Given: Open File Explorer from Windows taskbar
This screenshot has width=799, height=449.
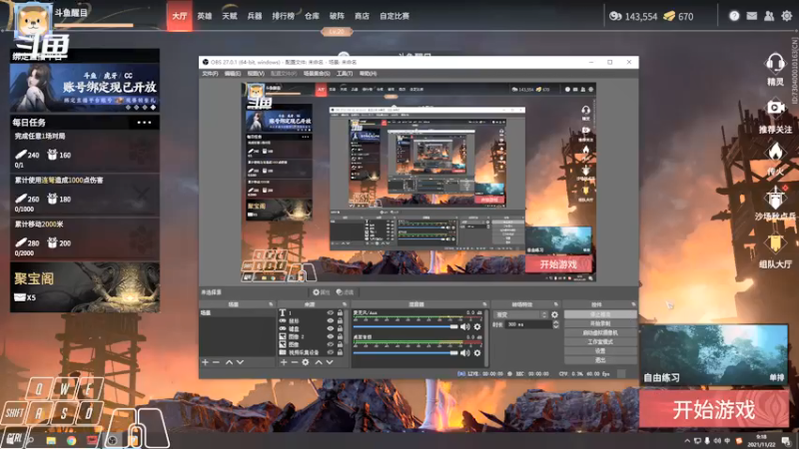Looking at the screenshot, I should click(x=51, y=440).
